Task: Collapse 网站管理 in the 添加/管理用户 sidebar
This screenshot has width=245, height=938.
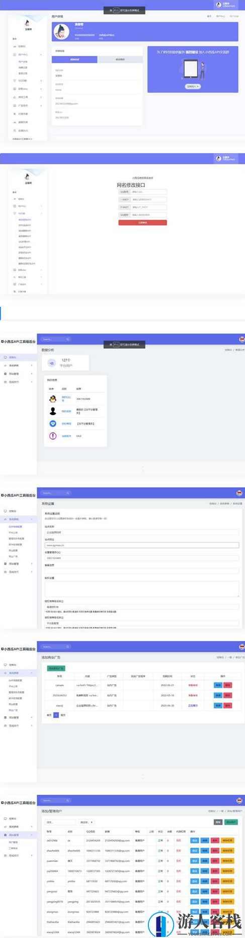Action: pos(18,835)
